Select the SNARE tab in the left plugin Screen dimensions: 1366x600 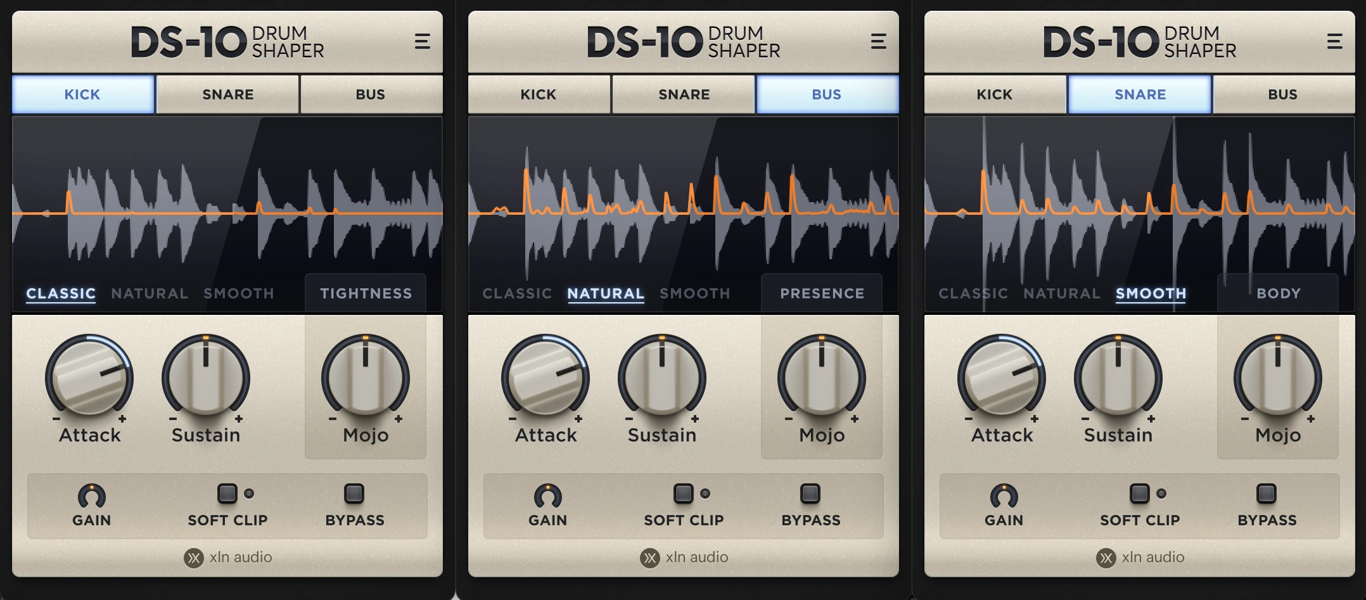point(227,94)
